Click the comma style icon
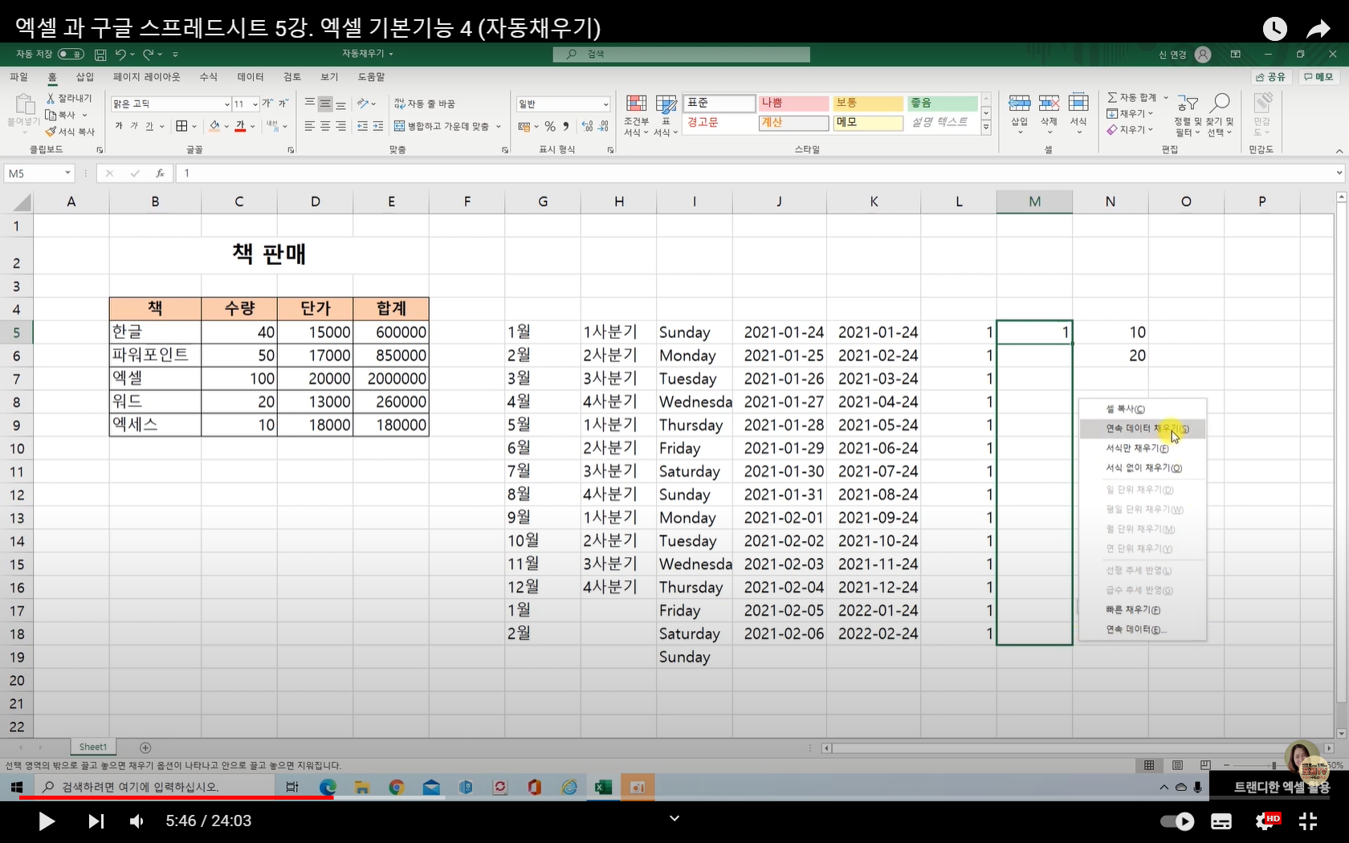 tap(566, 126)
